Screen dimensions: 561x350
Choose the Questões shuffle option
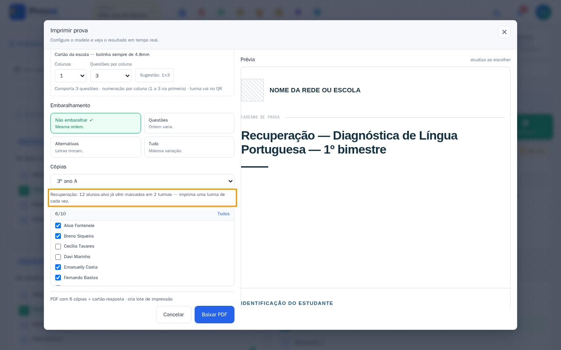[189, 123]
